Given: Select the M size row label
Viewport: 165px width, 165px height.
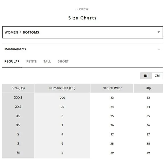Looking at the screenshot, I should (18, 153).
